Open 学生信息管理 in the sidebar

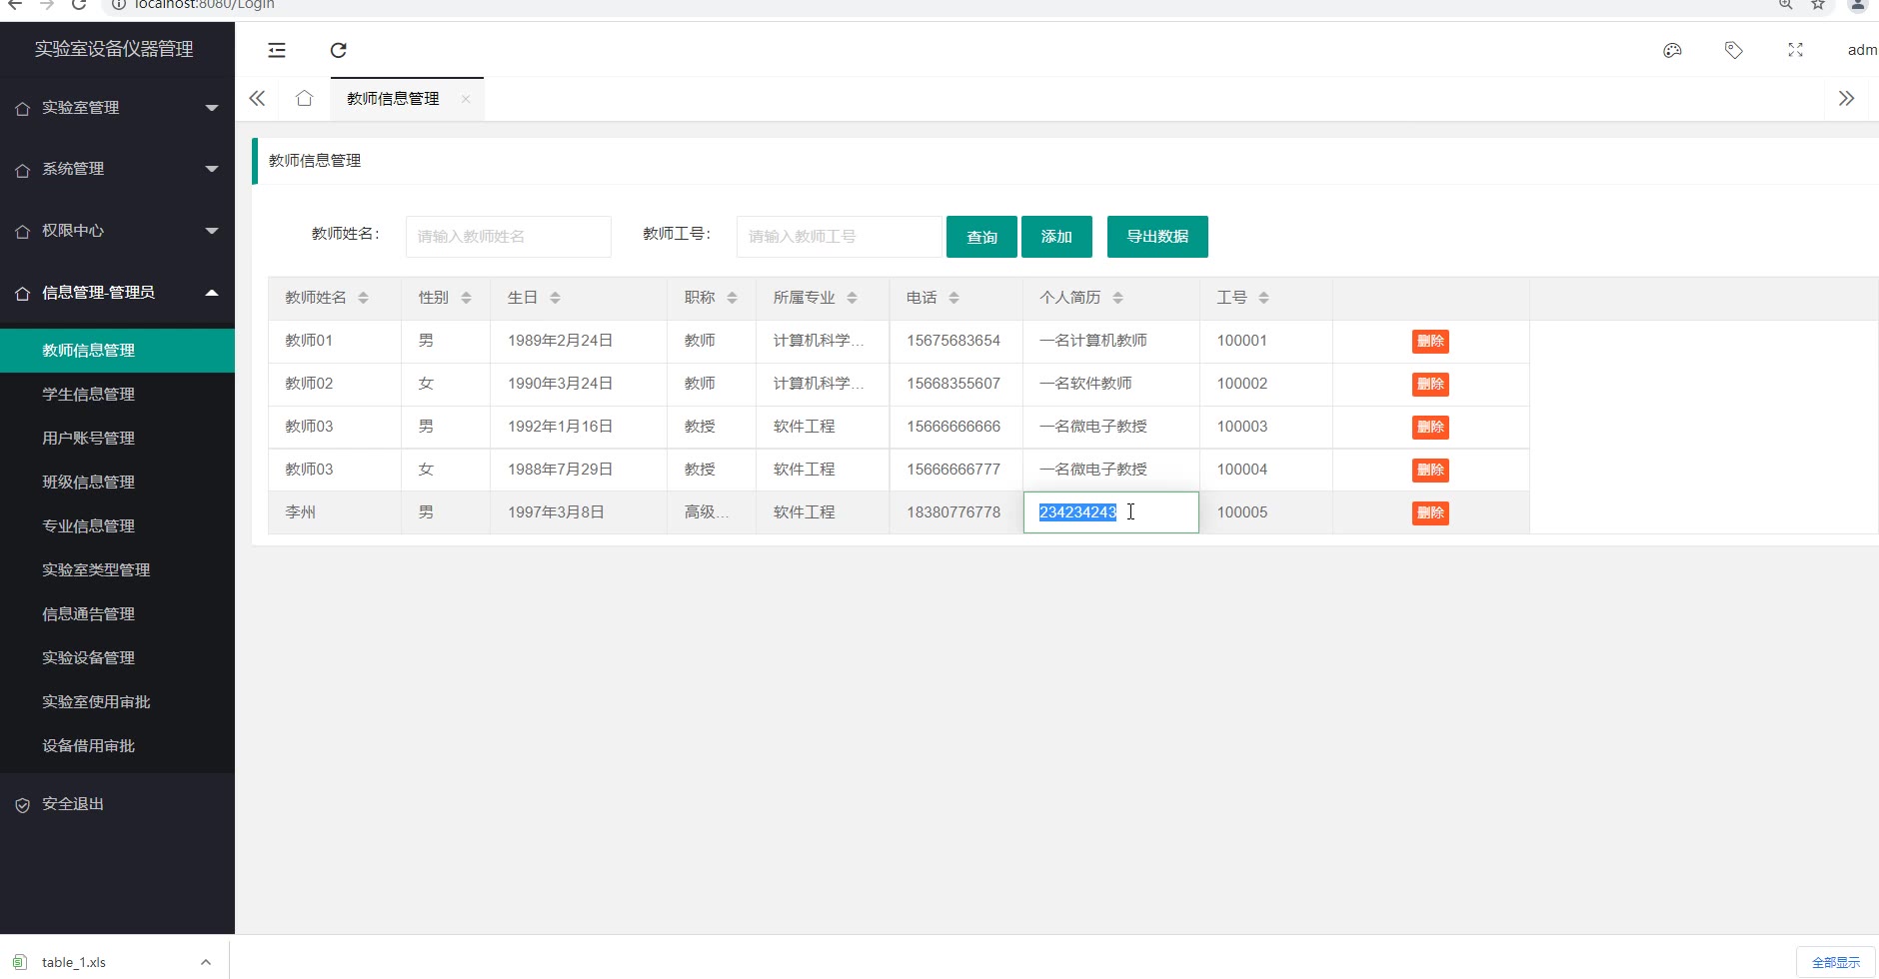117,395
